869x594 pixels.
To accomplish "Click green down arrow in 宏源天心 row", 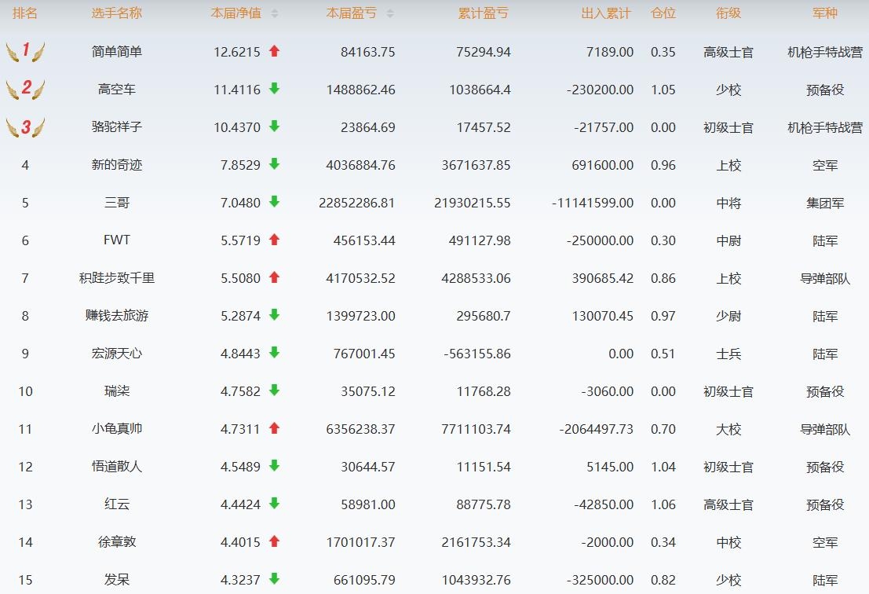I will point(274,353).
